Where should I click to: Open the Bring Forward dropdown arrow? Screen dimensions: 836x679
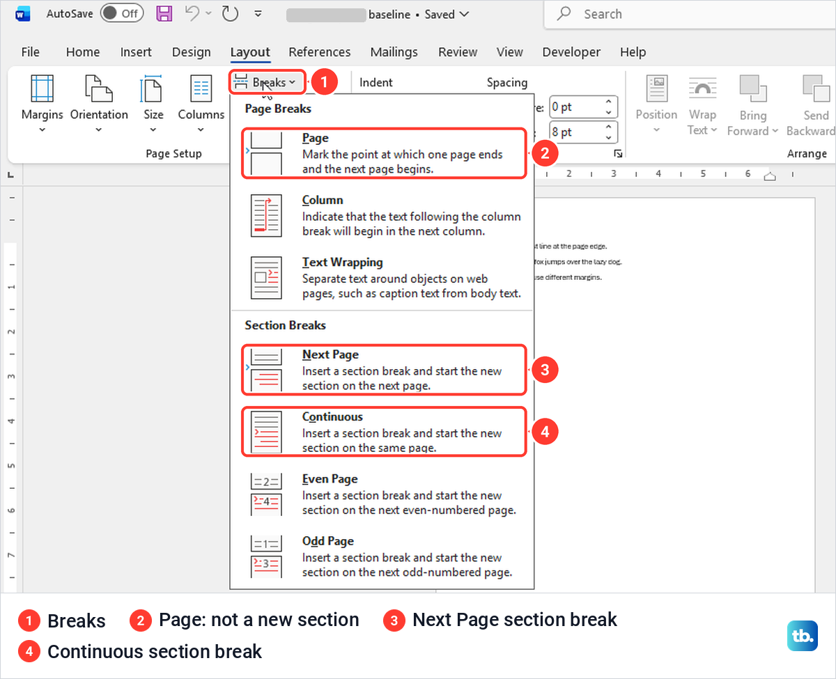[x=774, y=131]
